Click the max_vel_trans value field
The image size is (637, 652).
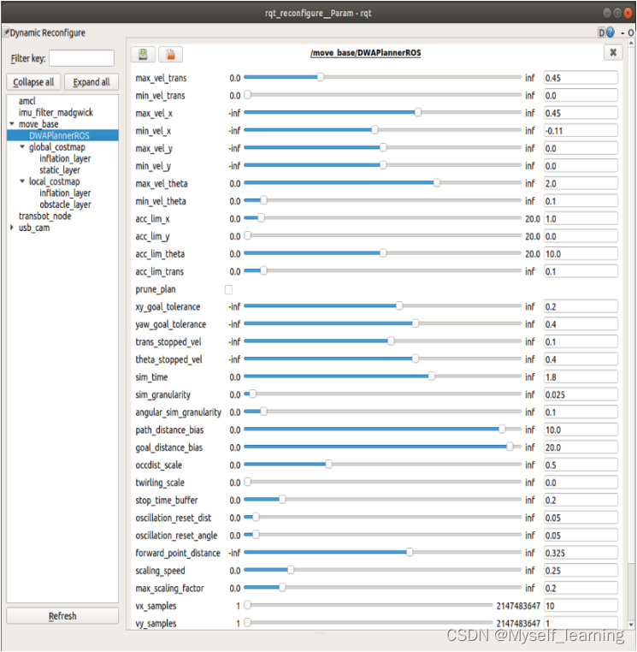[581, 78]
